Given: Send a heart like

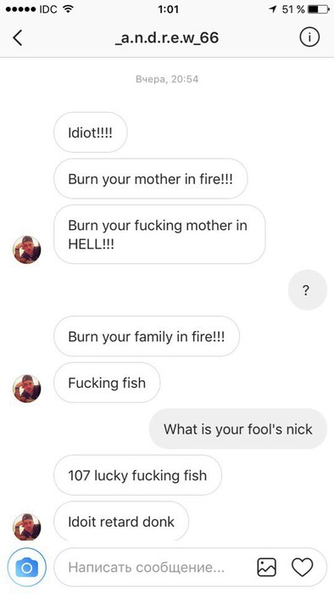Looking at the screenshot, I should pyautogui.click(x=303, y=568).
